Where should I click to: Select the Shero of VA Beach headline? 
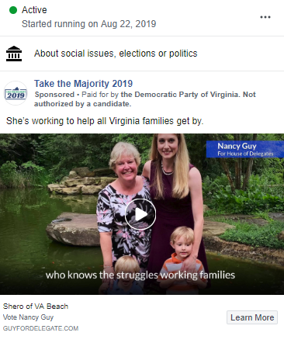point(36,307)
